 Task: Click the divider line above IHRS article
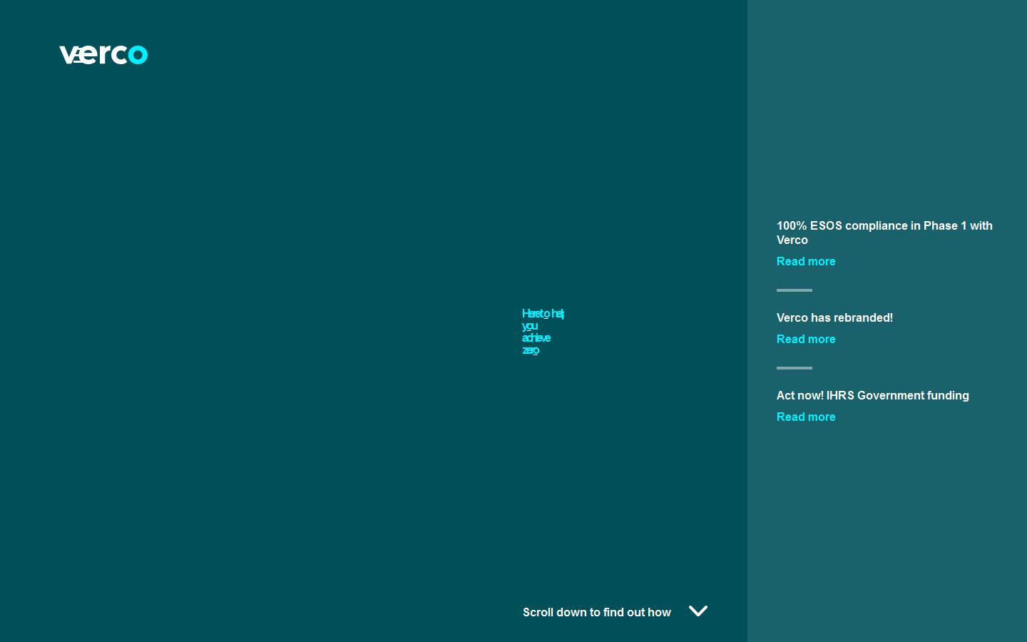pos(794,368)
